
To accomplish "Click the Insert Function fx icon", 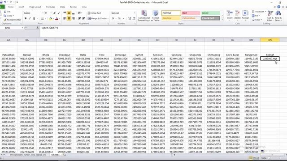I will (x=38, y=28).
